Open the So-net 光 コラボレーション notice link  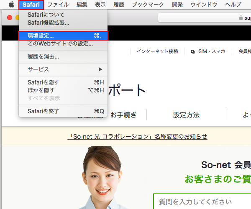(x=137, y=137)
